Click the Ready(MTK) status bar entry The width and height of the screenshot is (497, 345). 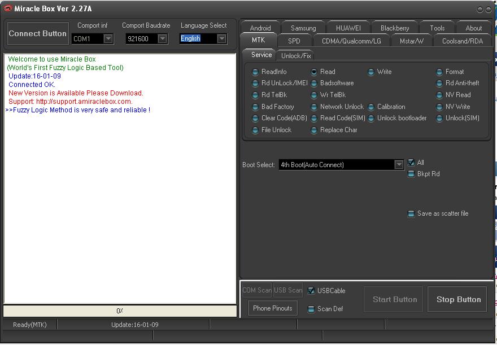coord(30,325)
